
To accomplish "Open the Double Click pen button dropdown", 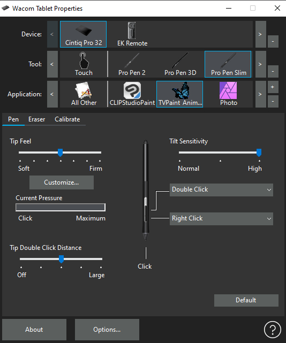I will (221, 189).
